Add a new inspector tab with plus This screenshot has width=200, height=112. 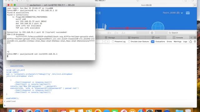pos(191,38)
